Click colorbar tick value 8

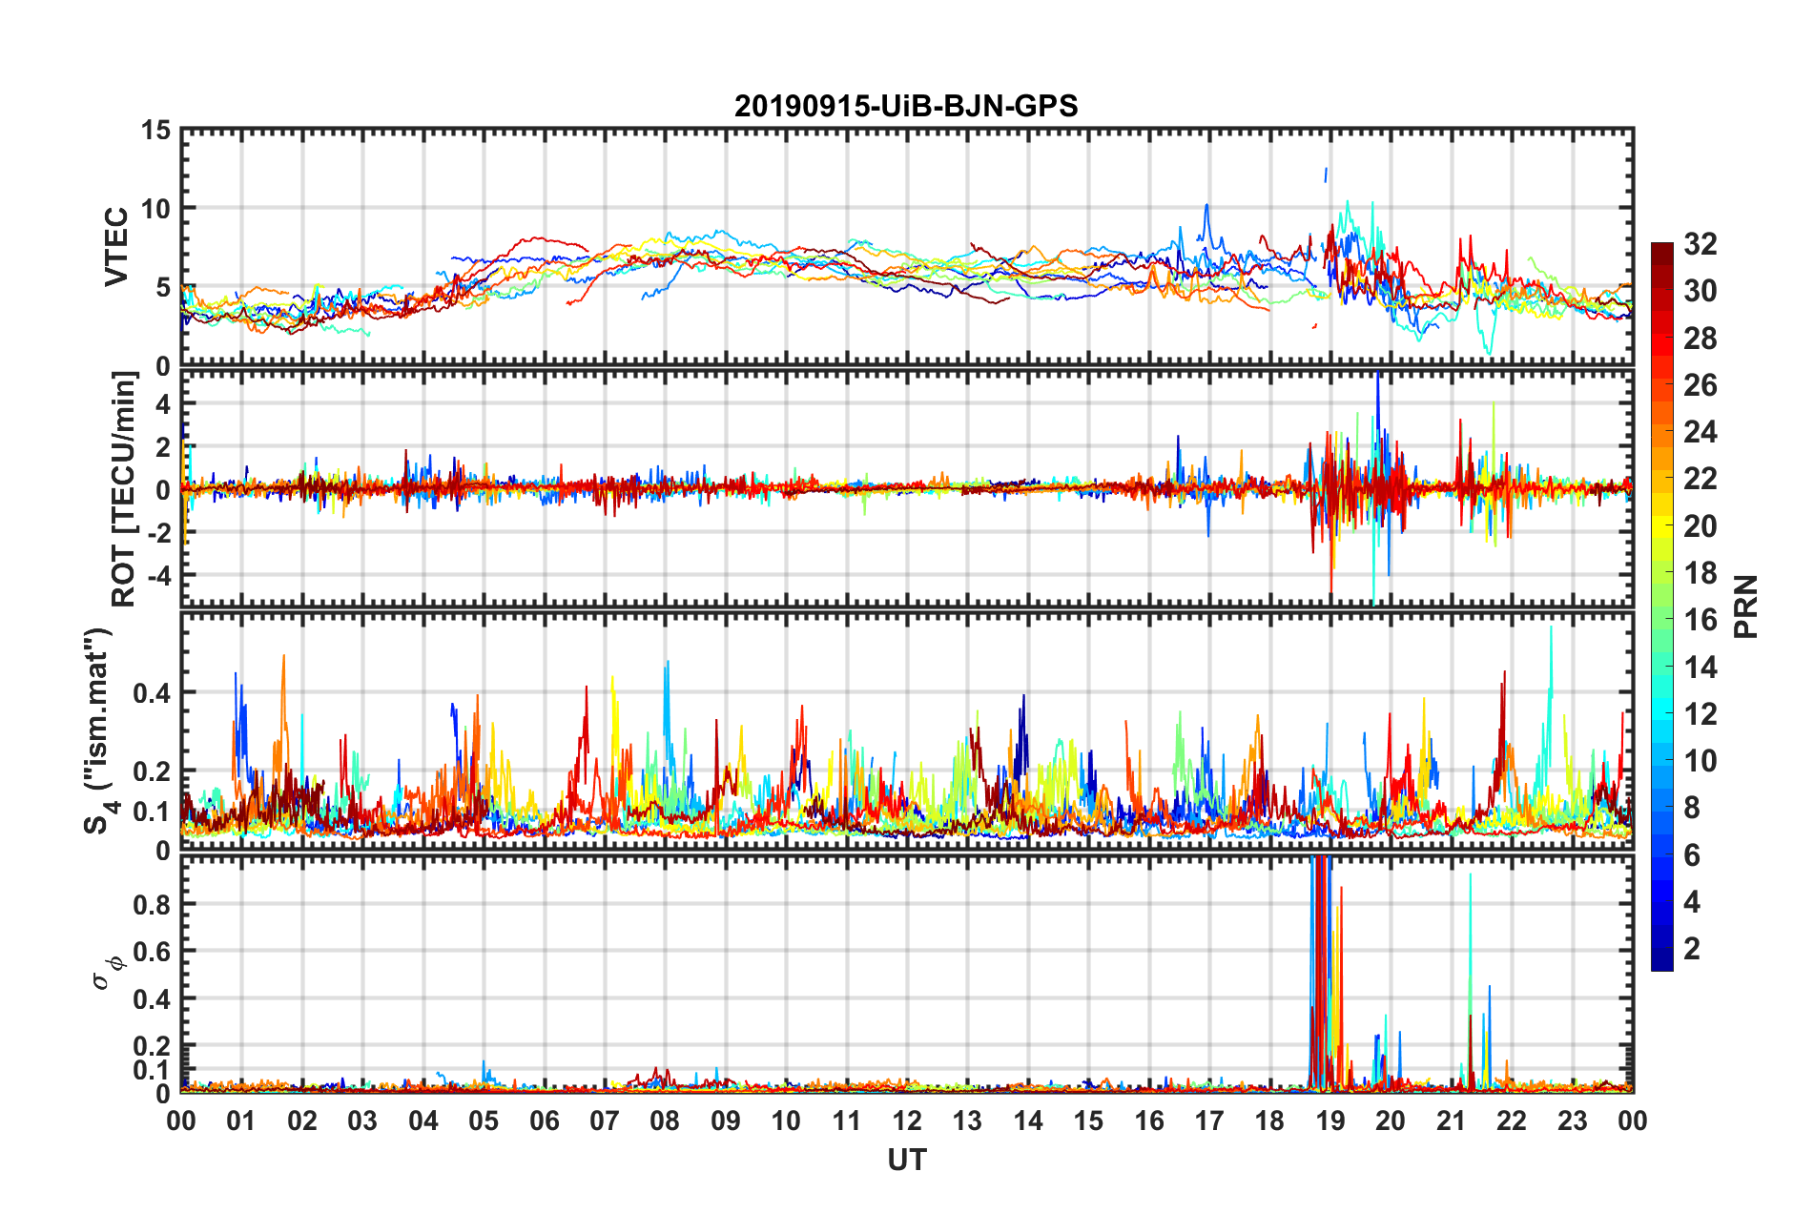click(x=1692, y=808)
